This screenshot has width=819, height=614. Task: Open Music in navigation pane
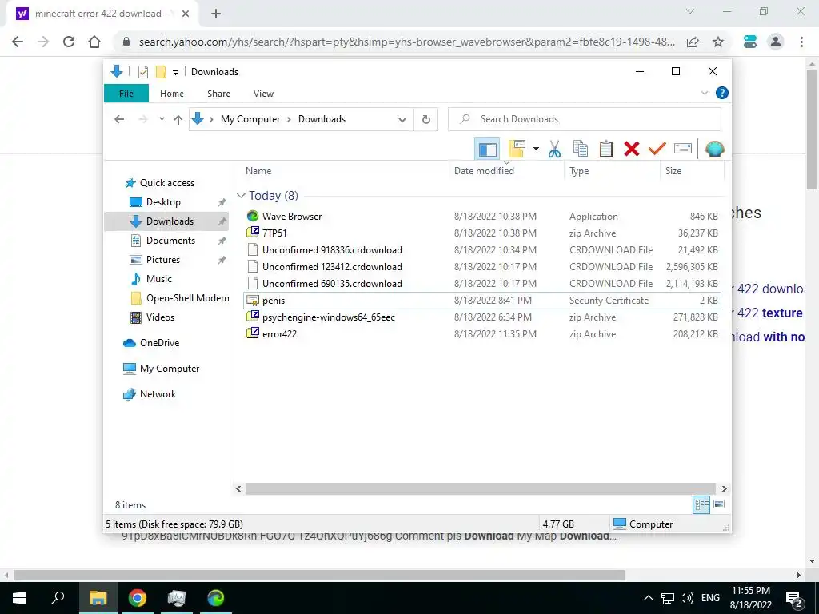click(x=159, y=279)
